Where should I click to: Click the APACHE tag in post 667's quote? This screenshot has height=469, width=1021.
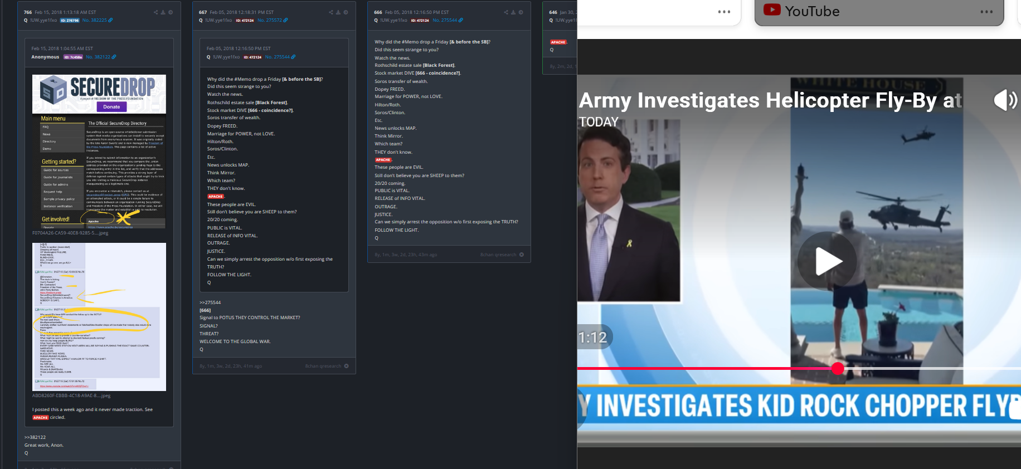click(216, 197)
